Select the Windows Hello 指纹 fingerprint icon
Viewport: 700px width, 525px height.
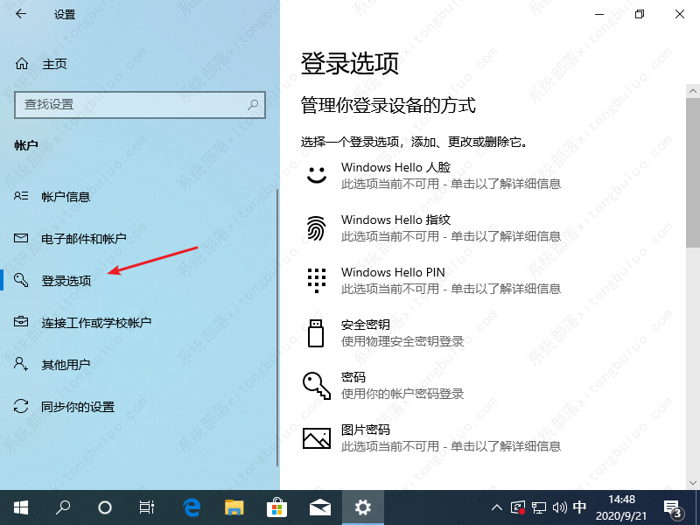[x=316, y=227]
